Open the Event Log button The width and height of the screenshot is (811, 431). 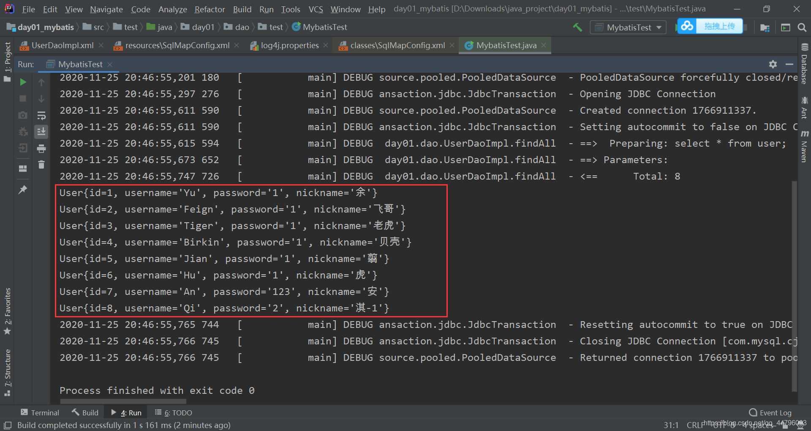click(770, 412)
